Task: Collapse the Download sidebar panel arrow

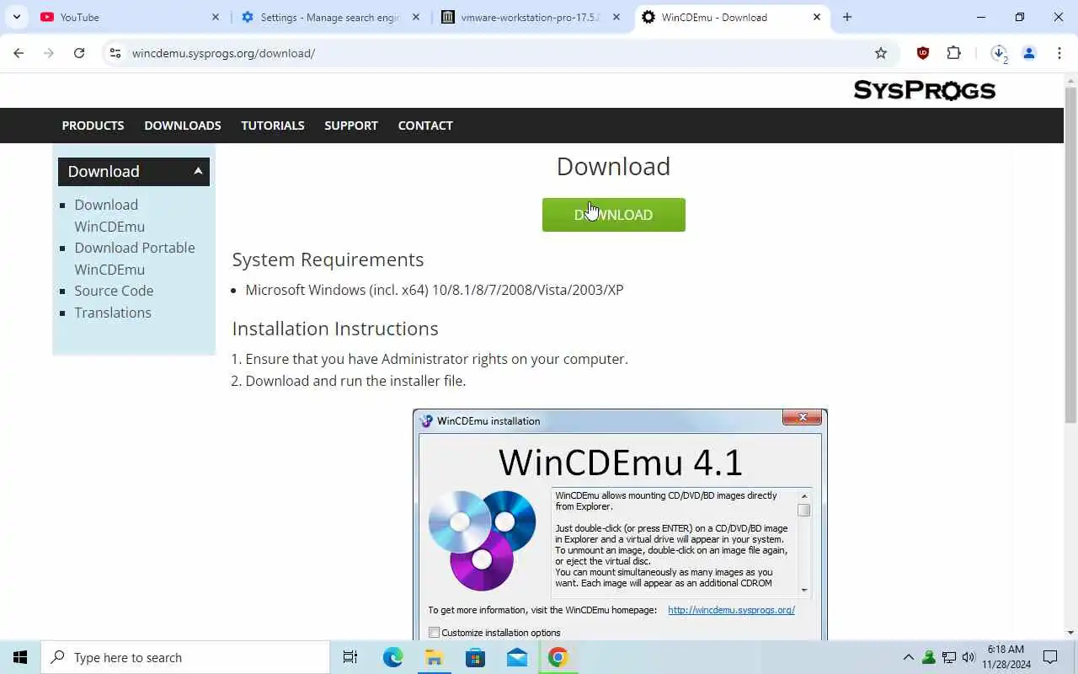Action: [x=198, y=171]
